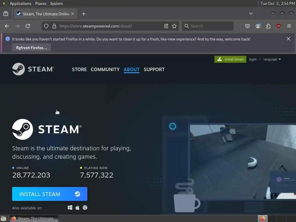Click the Steam logo in page header
Viewport: 296px width, 222px height.
[33, 69]
